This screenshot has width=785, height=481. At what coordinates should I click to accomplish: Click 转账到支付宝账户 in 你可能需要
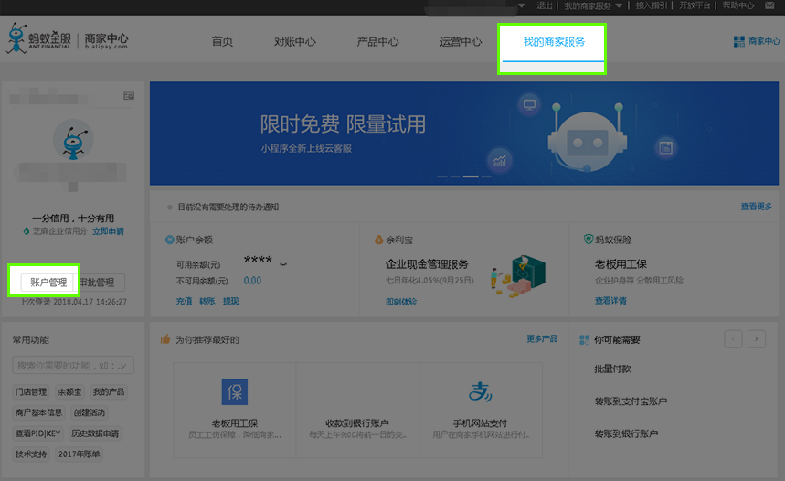tap(631, 401)
